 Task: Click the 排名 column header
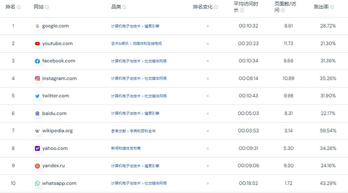(x=10, y=7)
